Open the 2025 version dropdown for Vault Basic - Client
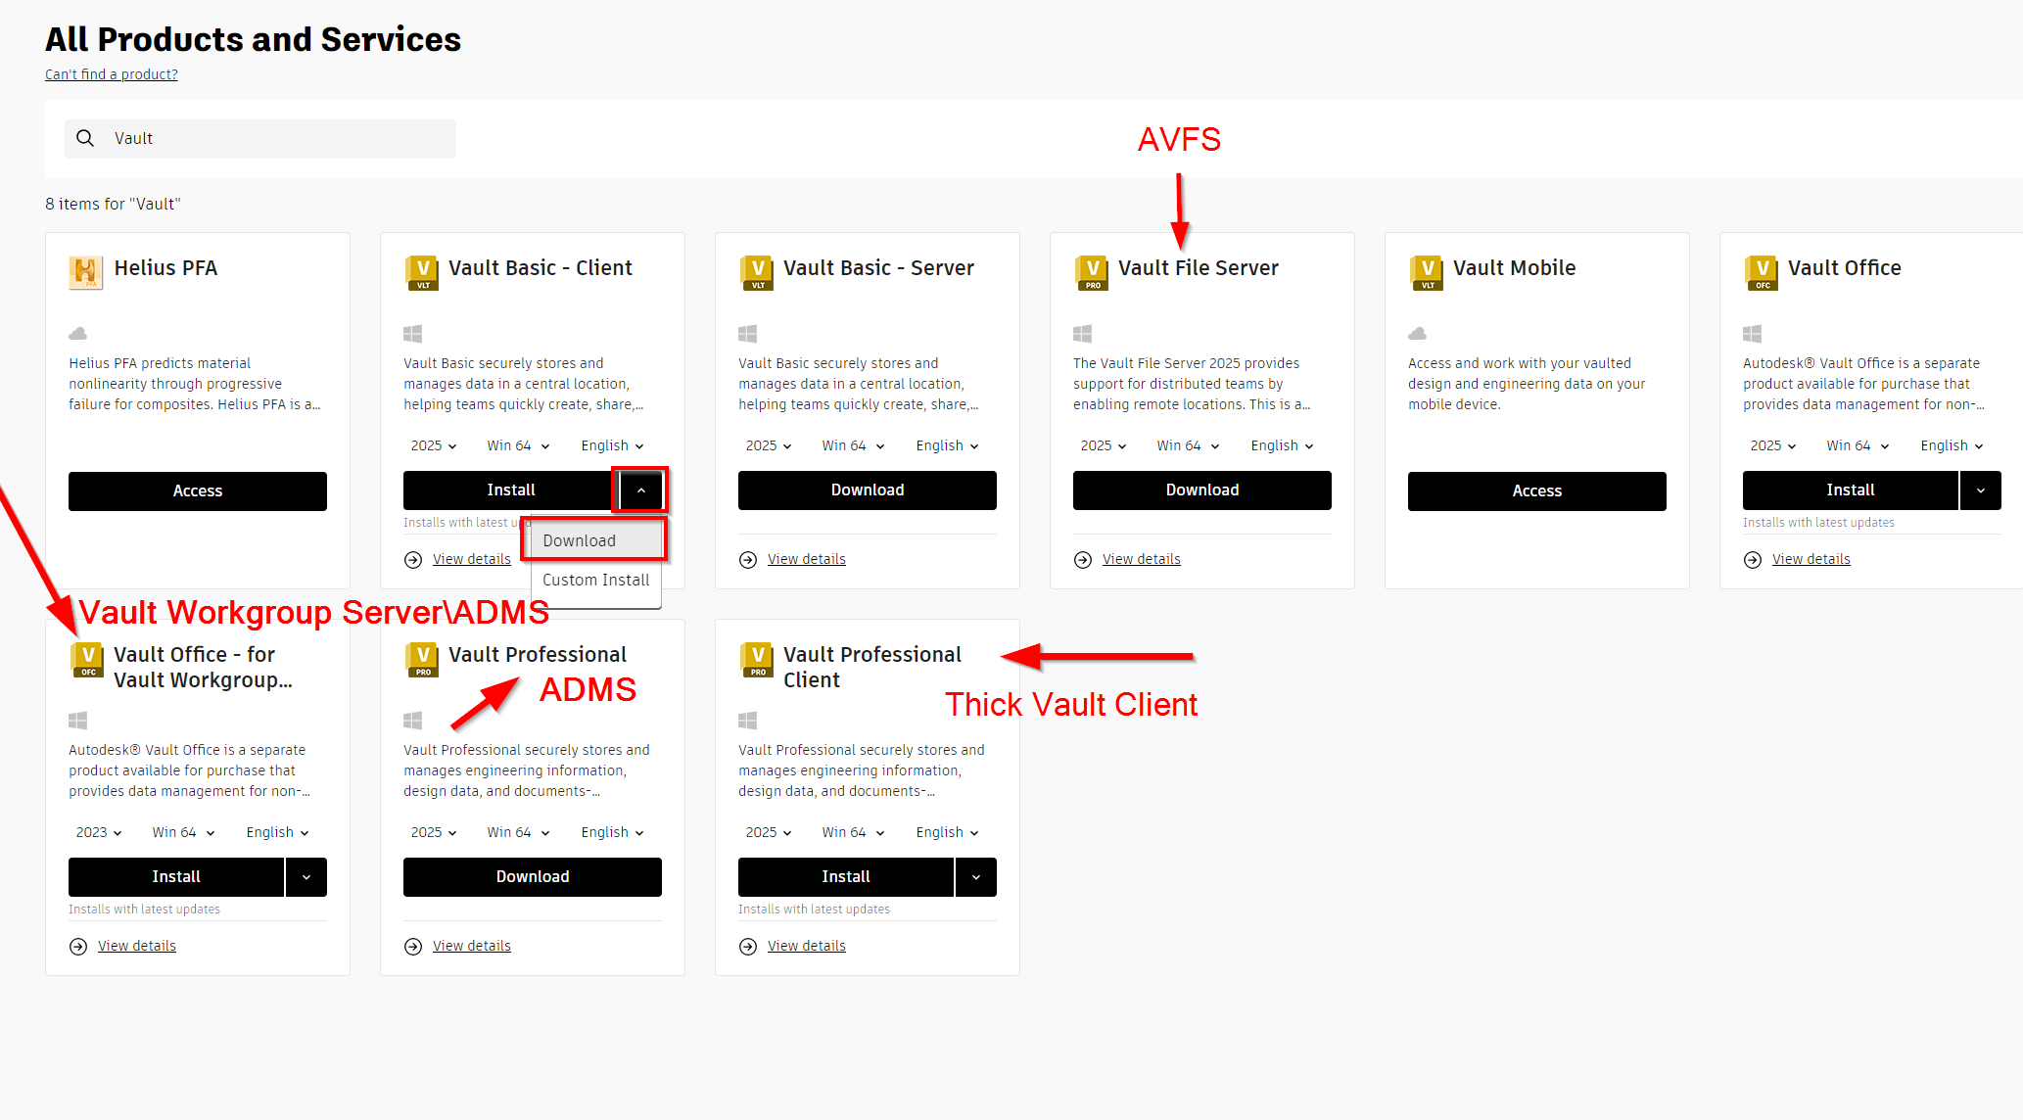This screenshot has width=2023, height=1120. [432, 445]
